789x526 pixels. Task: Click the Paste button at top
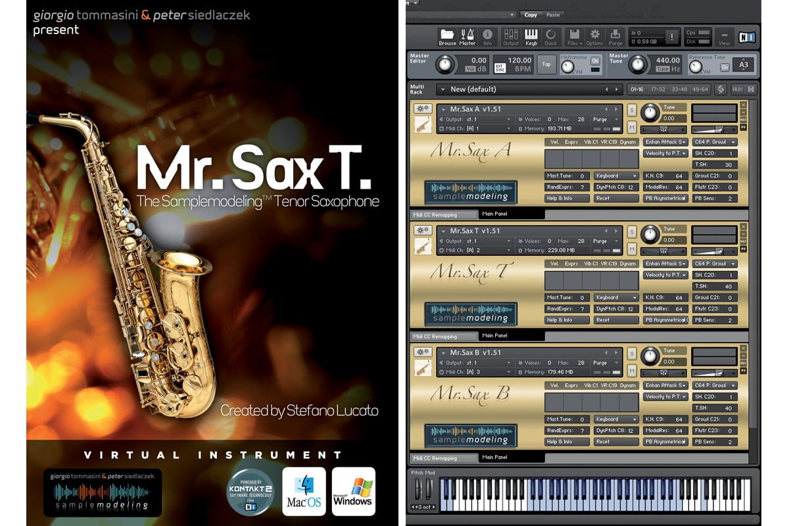coord(553,14)
